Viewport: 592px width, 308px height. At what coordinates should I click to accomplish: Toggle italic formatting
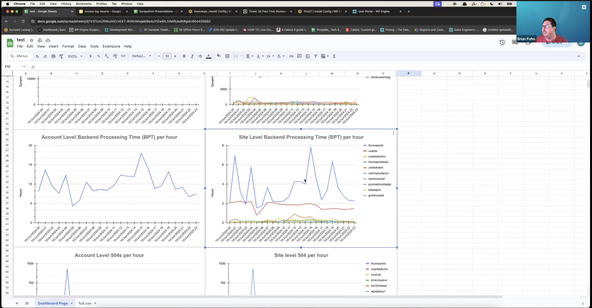pos(192,56)
